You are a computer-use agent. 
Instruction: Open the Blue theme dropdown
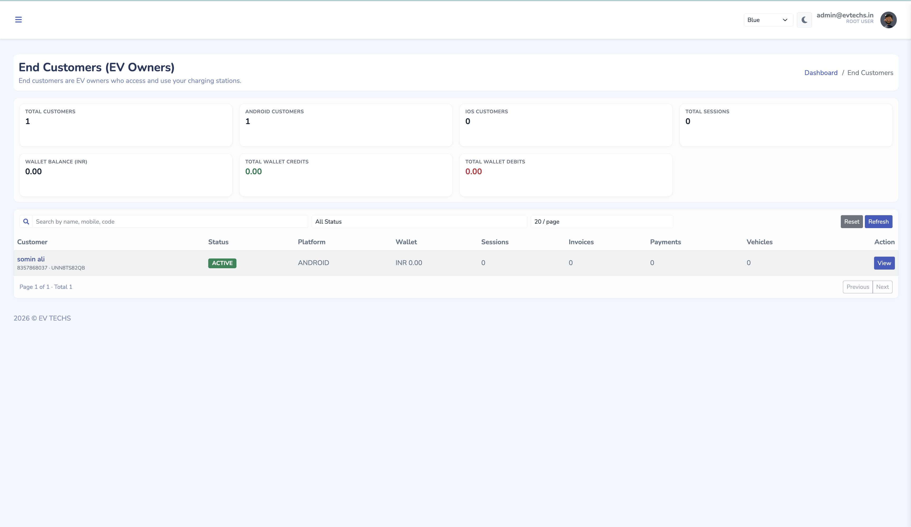768,20
